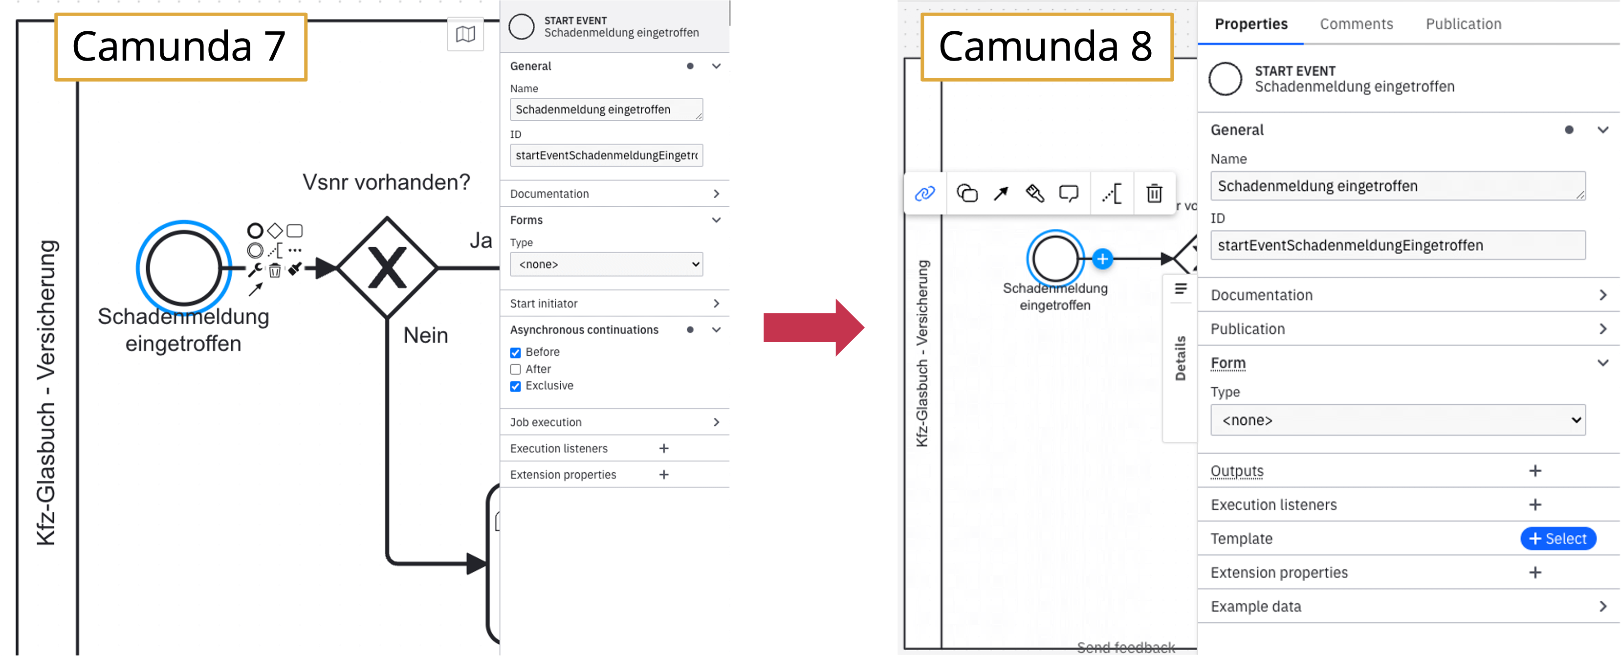
Task: Add Execution listeners with plus in Camunda 7
Action: [x=664, y=448]
